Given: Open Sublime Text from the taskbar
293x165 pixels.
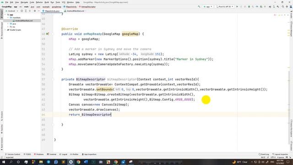Looking at the screenshot, I should [63, 162].
